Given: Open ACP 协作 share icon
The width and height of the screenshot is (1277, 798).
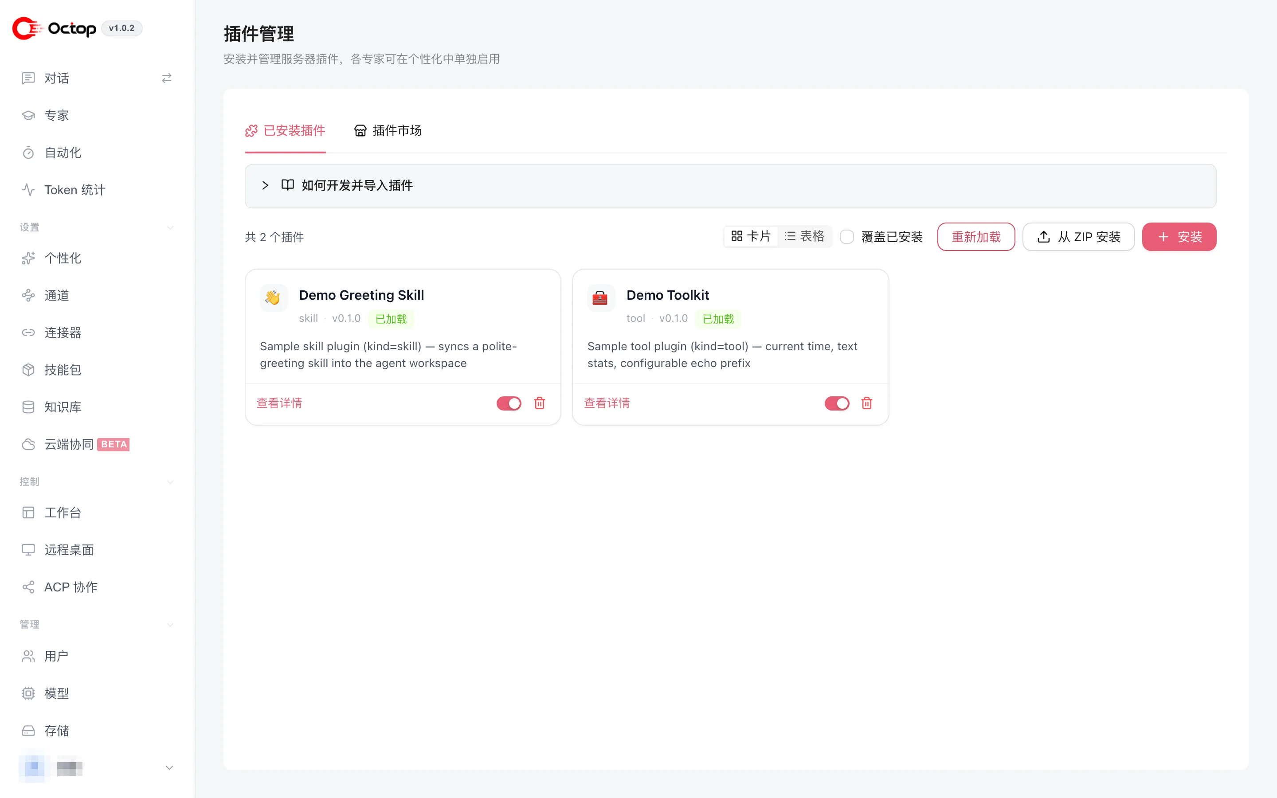Looking at the screenshot, I should coord(28,587).
